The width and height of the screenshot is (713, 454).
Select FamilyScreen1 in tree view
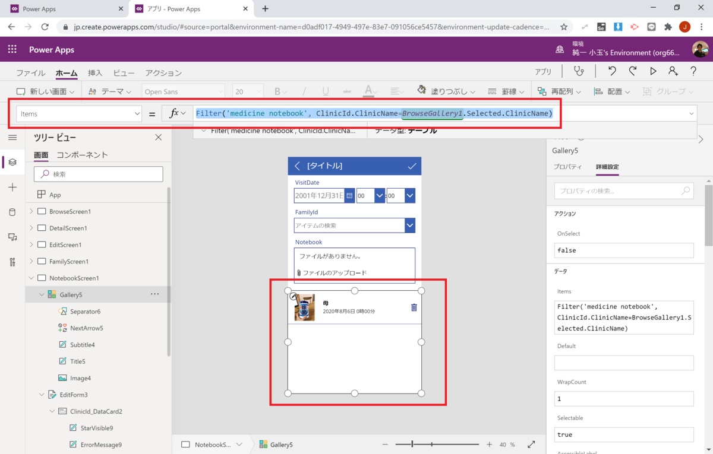[x=69, y=261]
